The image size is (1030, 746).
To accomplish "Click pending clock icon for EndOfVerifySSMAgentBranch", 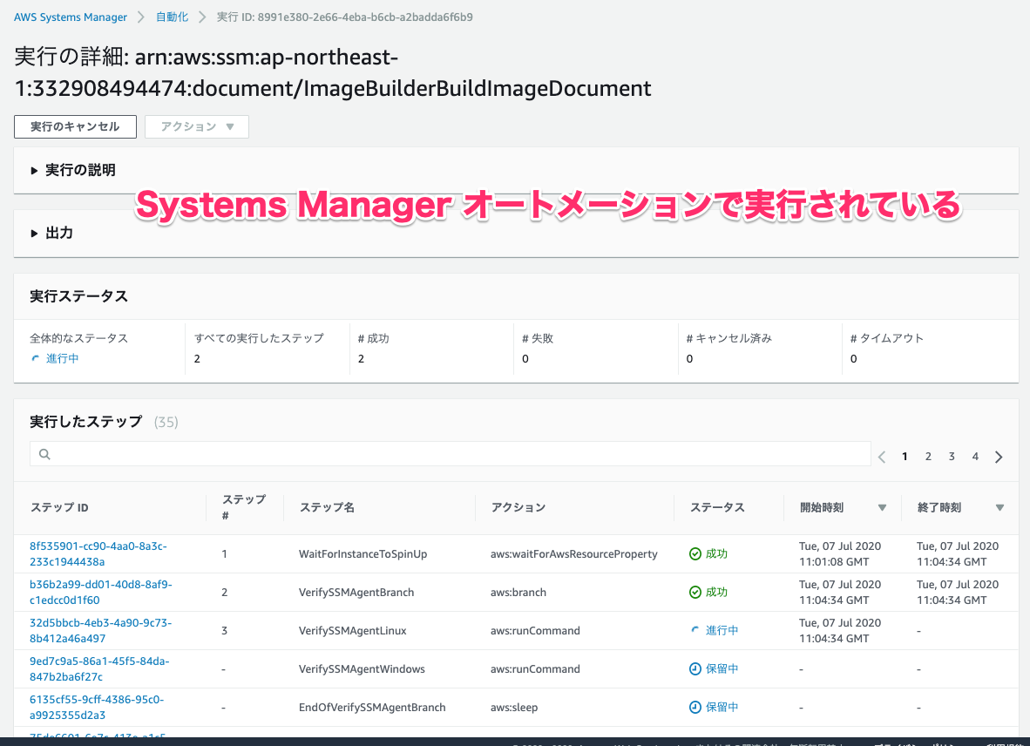I will tap(695, 707).
